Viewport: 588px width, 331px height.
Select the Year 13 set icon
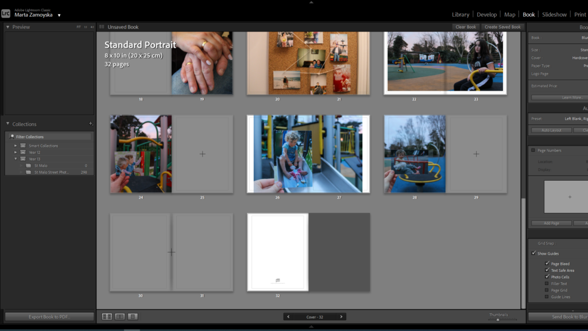(23, 159)
